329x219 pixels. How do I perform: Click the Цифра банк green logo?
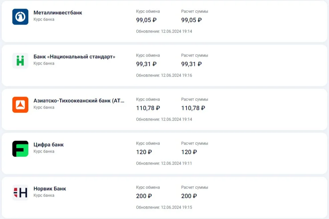(20, 149)
